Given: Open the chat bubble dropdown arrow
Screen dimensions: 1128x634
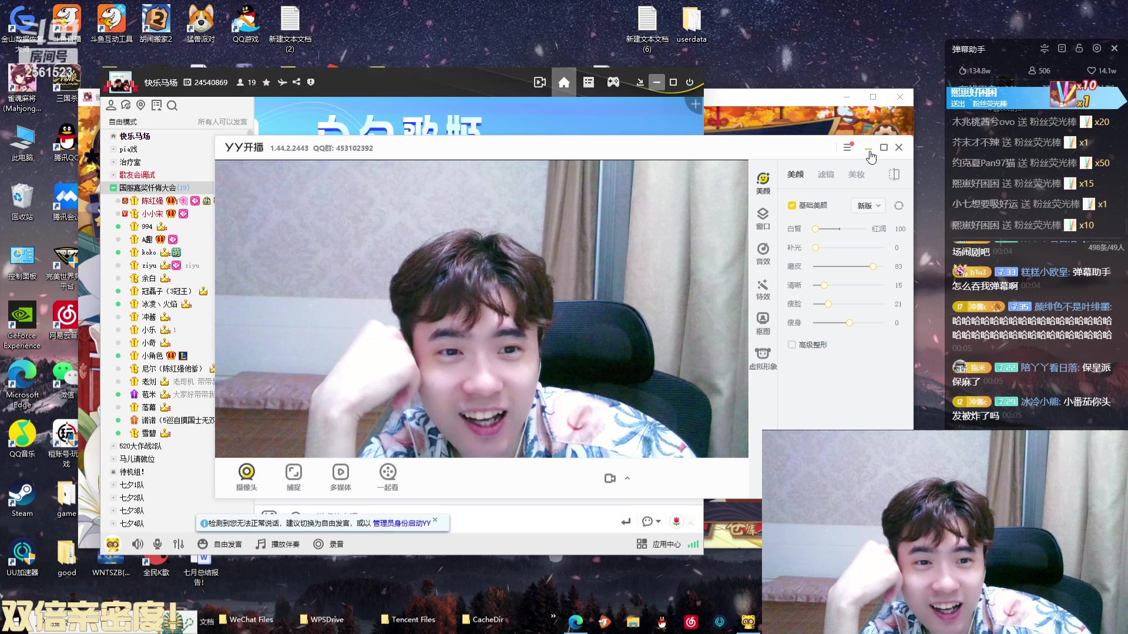Looking at the screenshot, I should coord(658,521).
